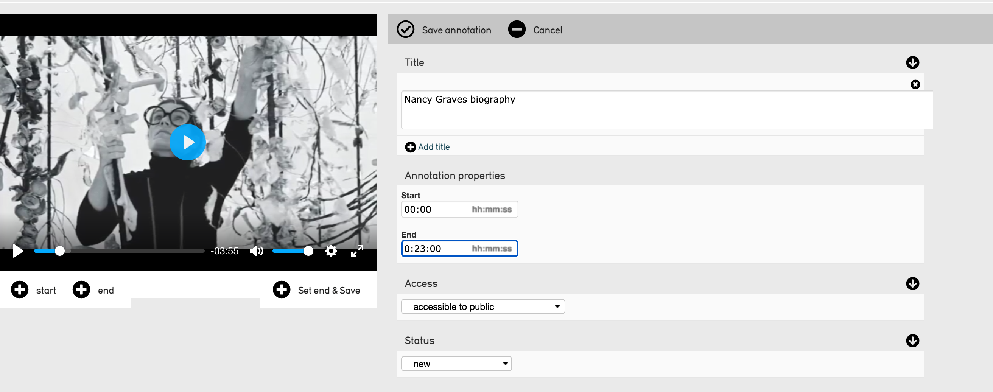Click the Set end & Save plus icon
Image resolution: width=993 pixels, height=392 pixels.
pos(282,289)
